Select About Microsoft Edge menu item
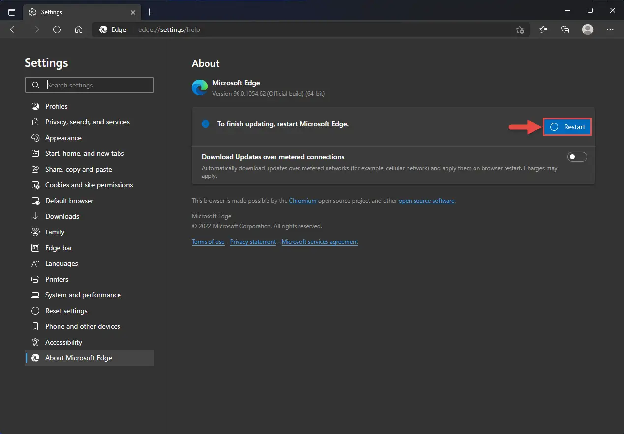This screenshot has height=434, width=624. (89, 358)
